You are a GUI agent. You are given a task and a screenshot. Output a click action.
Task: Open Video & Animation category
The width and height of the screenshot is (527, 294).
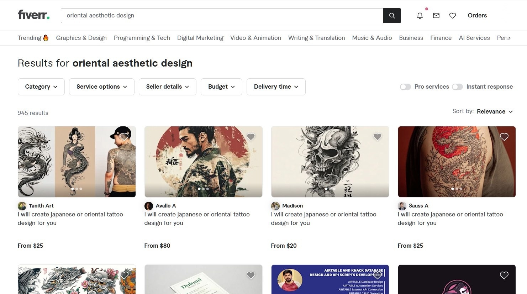point(255,38)
